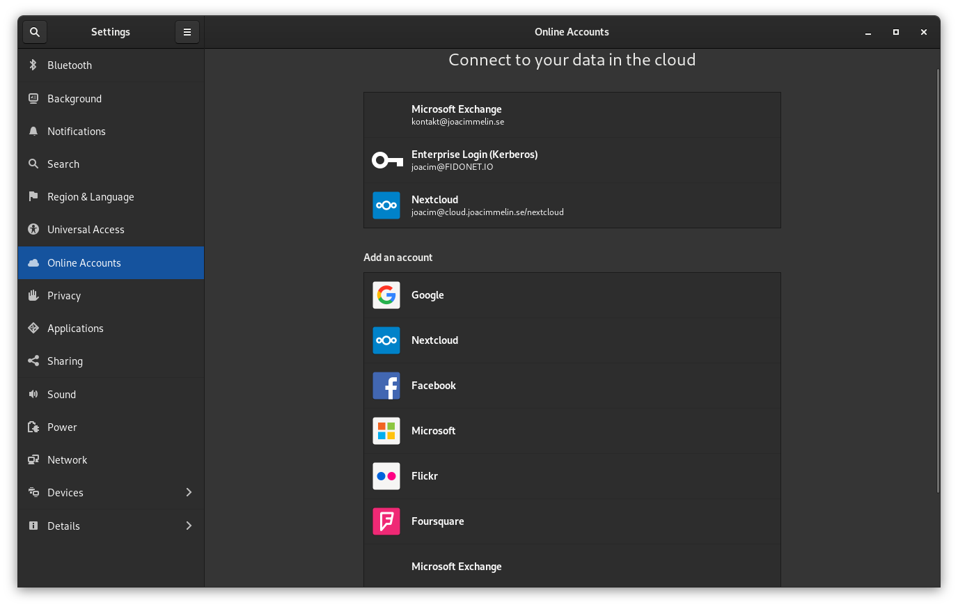Add a Facebook account

pyautogui.click(x=572, y=386)
